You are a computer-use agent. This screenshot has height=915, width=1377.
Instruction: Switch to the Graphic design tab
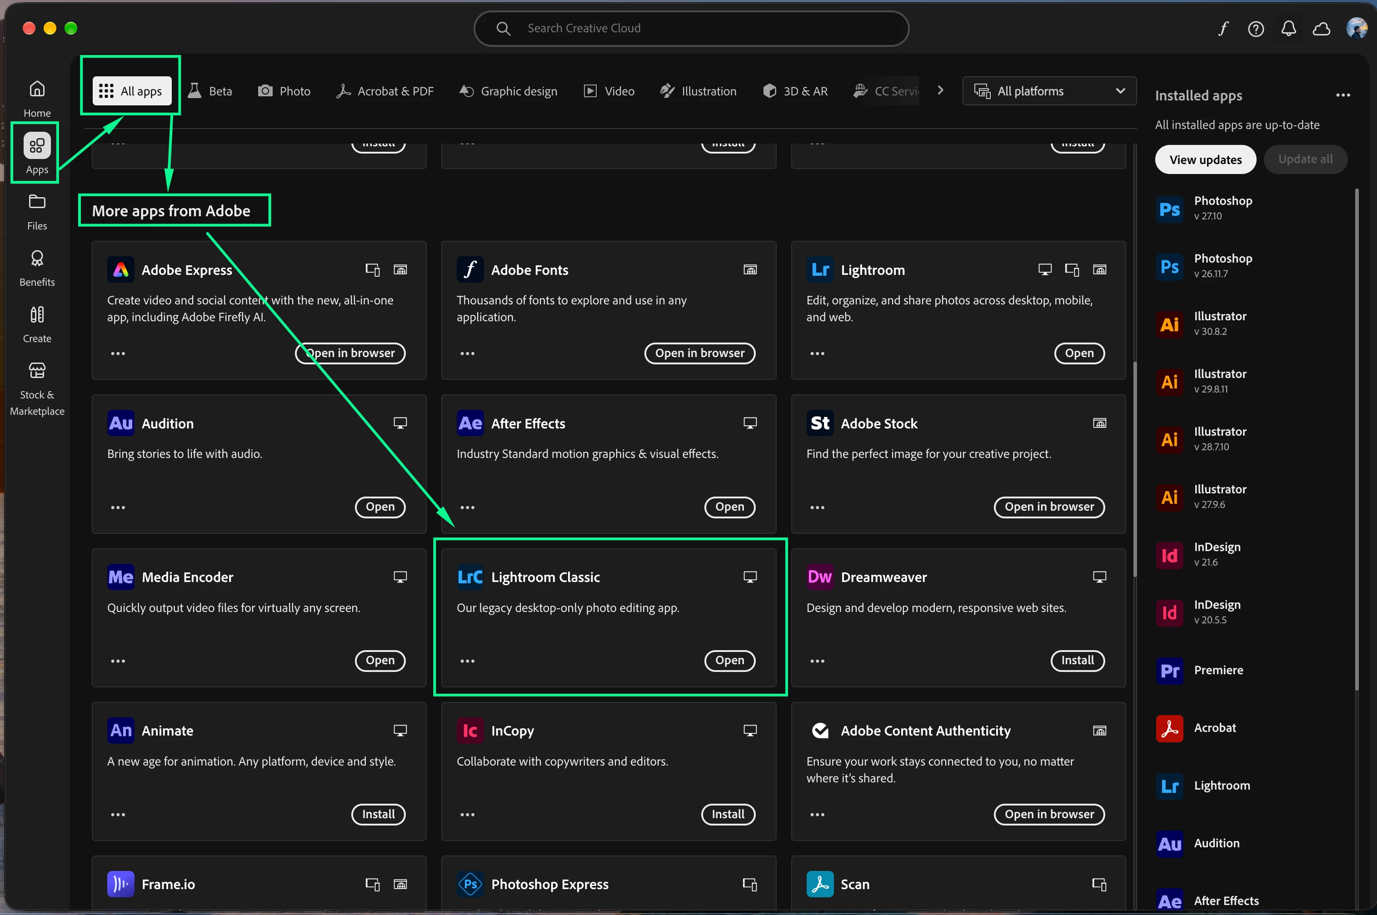pyautogui.click(x=508, y=91)
